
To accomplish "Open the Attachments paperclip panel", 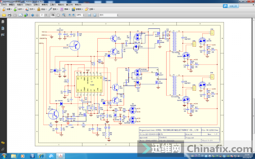I will point(3,149).
